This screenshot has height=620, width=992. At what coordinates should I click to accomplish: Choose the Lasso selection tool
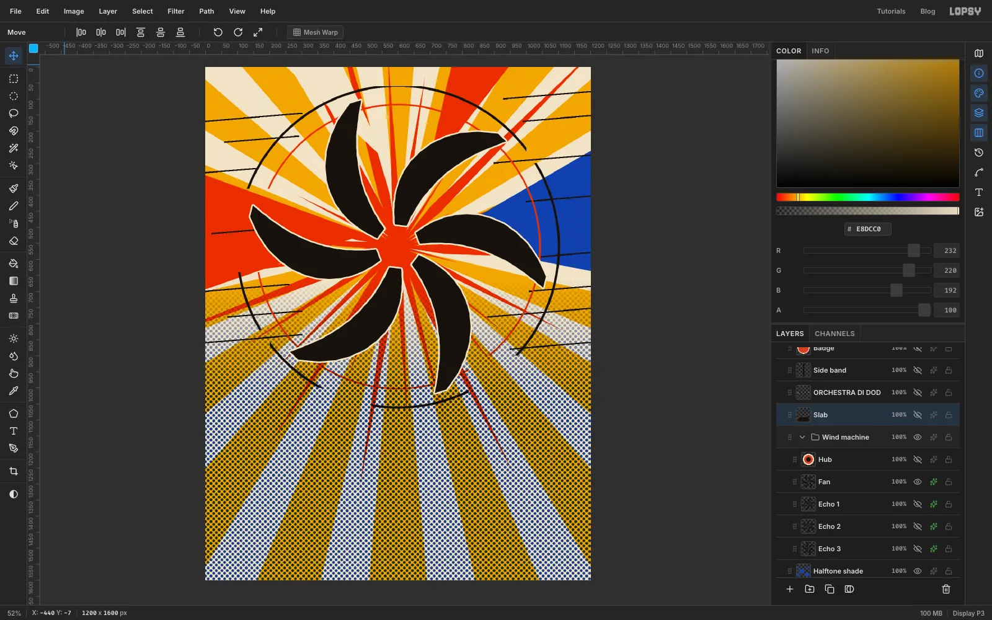pyautogui.click(x=14, y=113)
